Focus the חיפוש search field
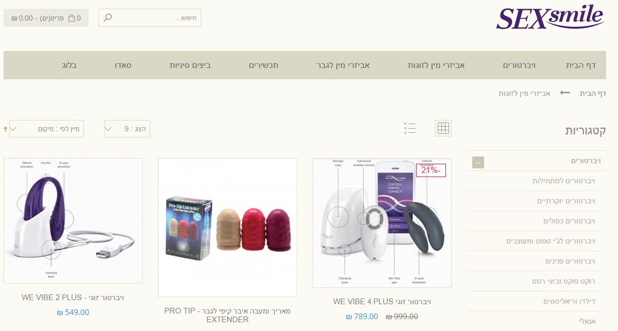Viewport: 618px width, 331px height. [x=150, y=18]
